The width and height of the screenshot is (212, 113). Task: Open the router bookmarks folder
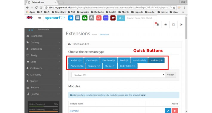150,12
